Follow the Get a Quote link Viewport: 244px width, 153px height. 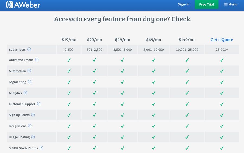click(x=222, y=40)
